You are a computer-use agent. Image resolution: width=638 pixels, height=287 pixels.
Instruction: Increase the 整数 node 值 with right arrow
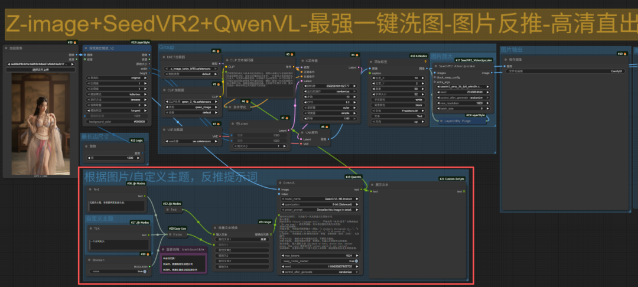coord(139,158)
